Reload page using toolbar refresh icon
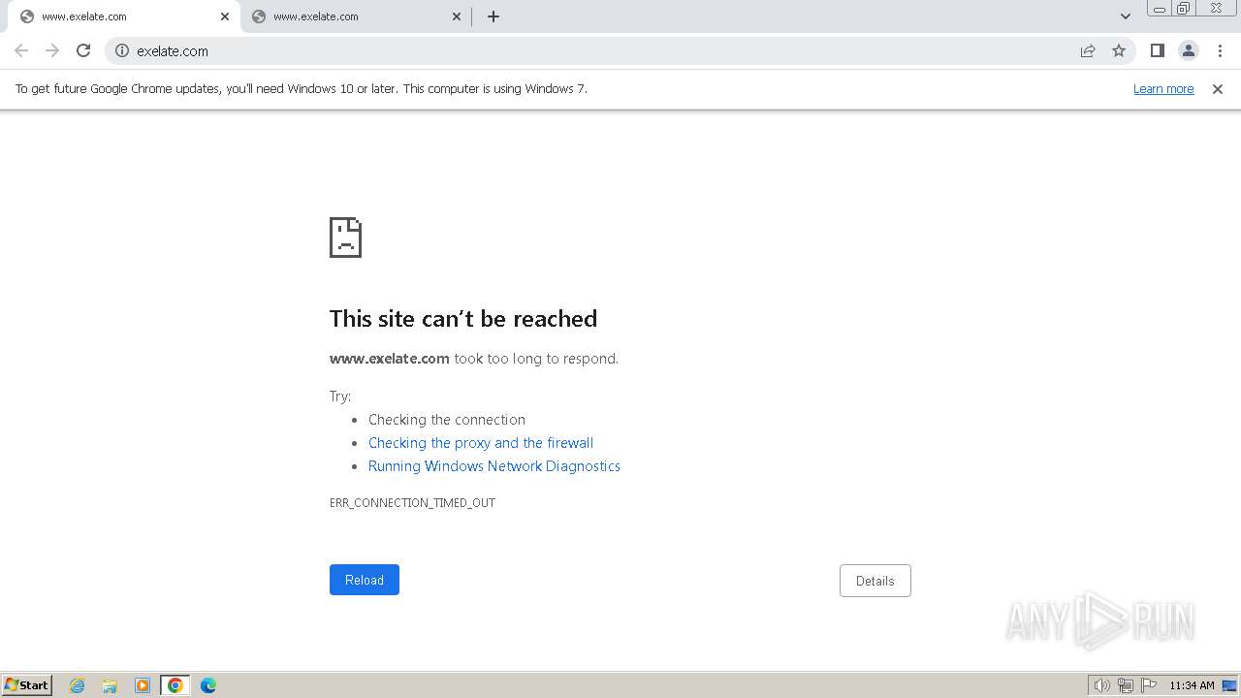 click(83, 50)
